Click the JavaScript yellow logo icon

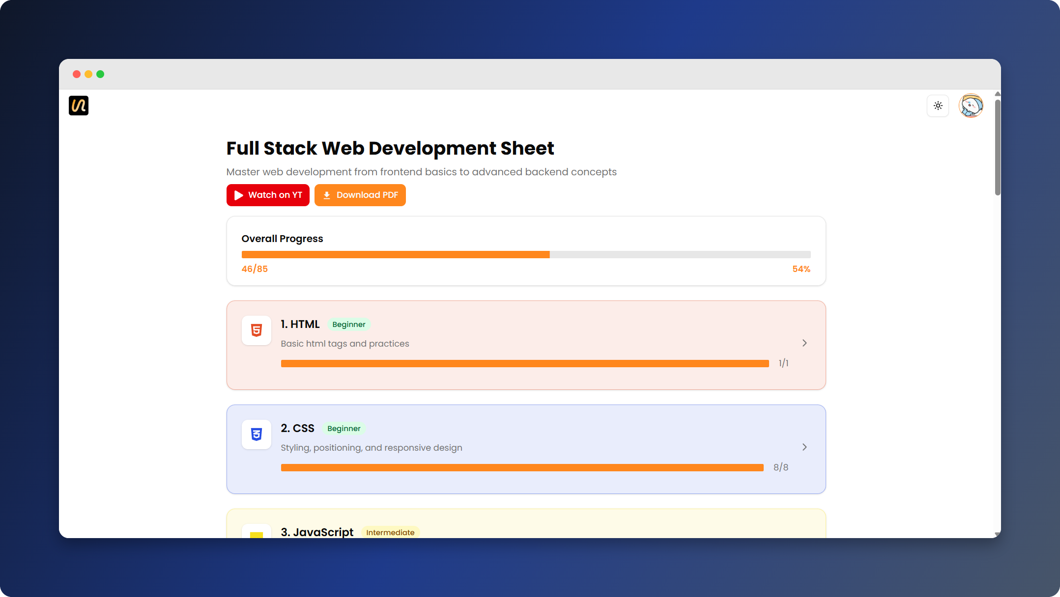(x=256, y=534)
